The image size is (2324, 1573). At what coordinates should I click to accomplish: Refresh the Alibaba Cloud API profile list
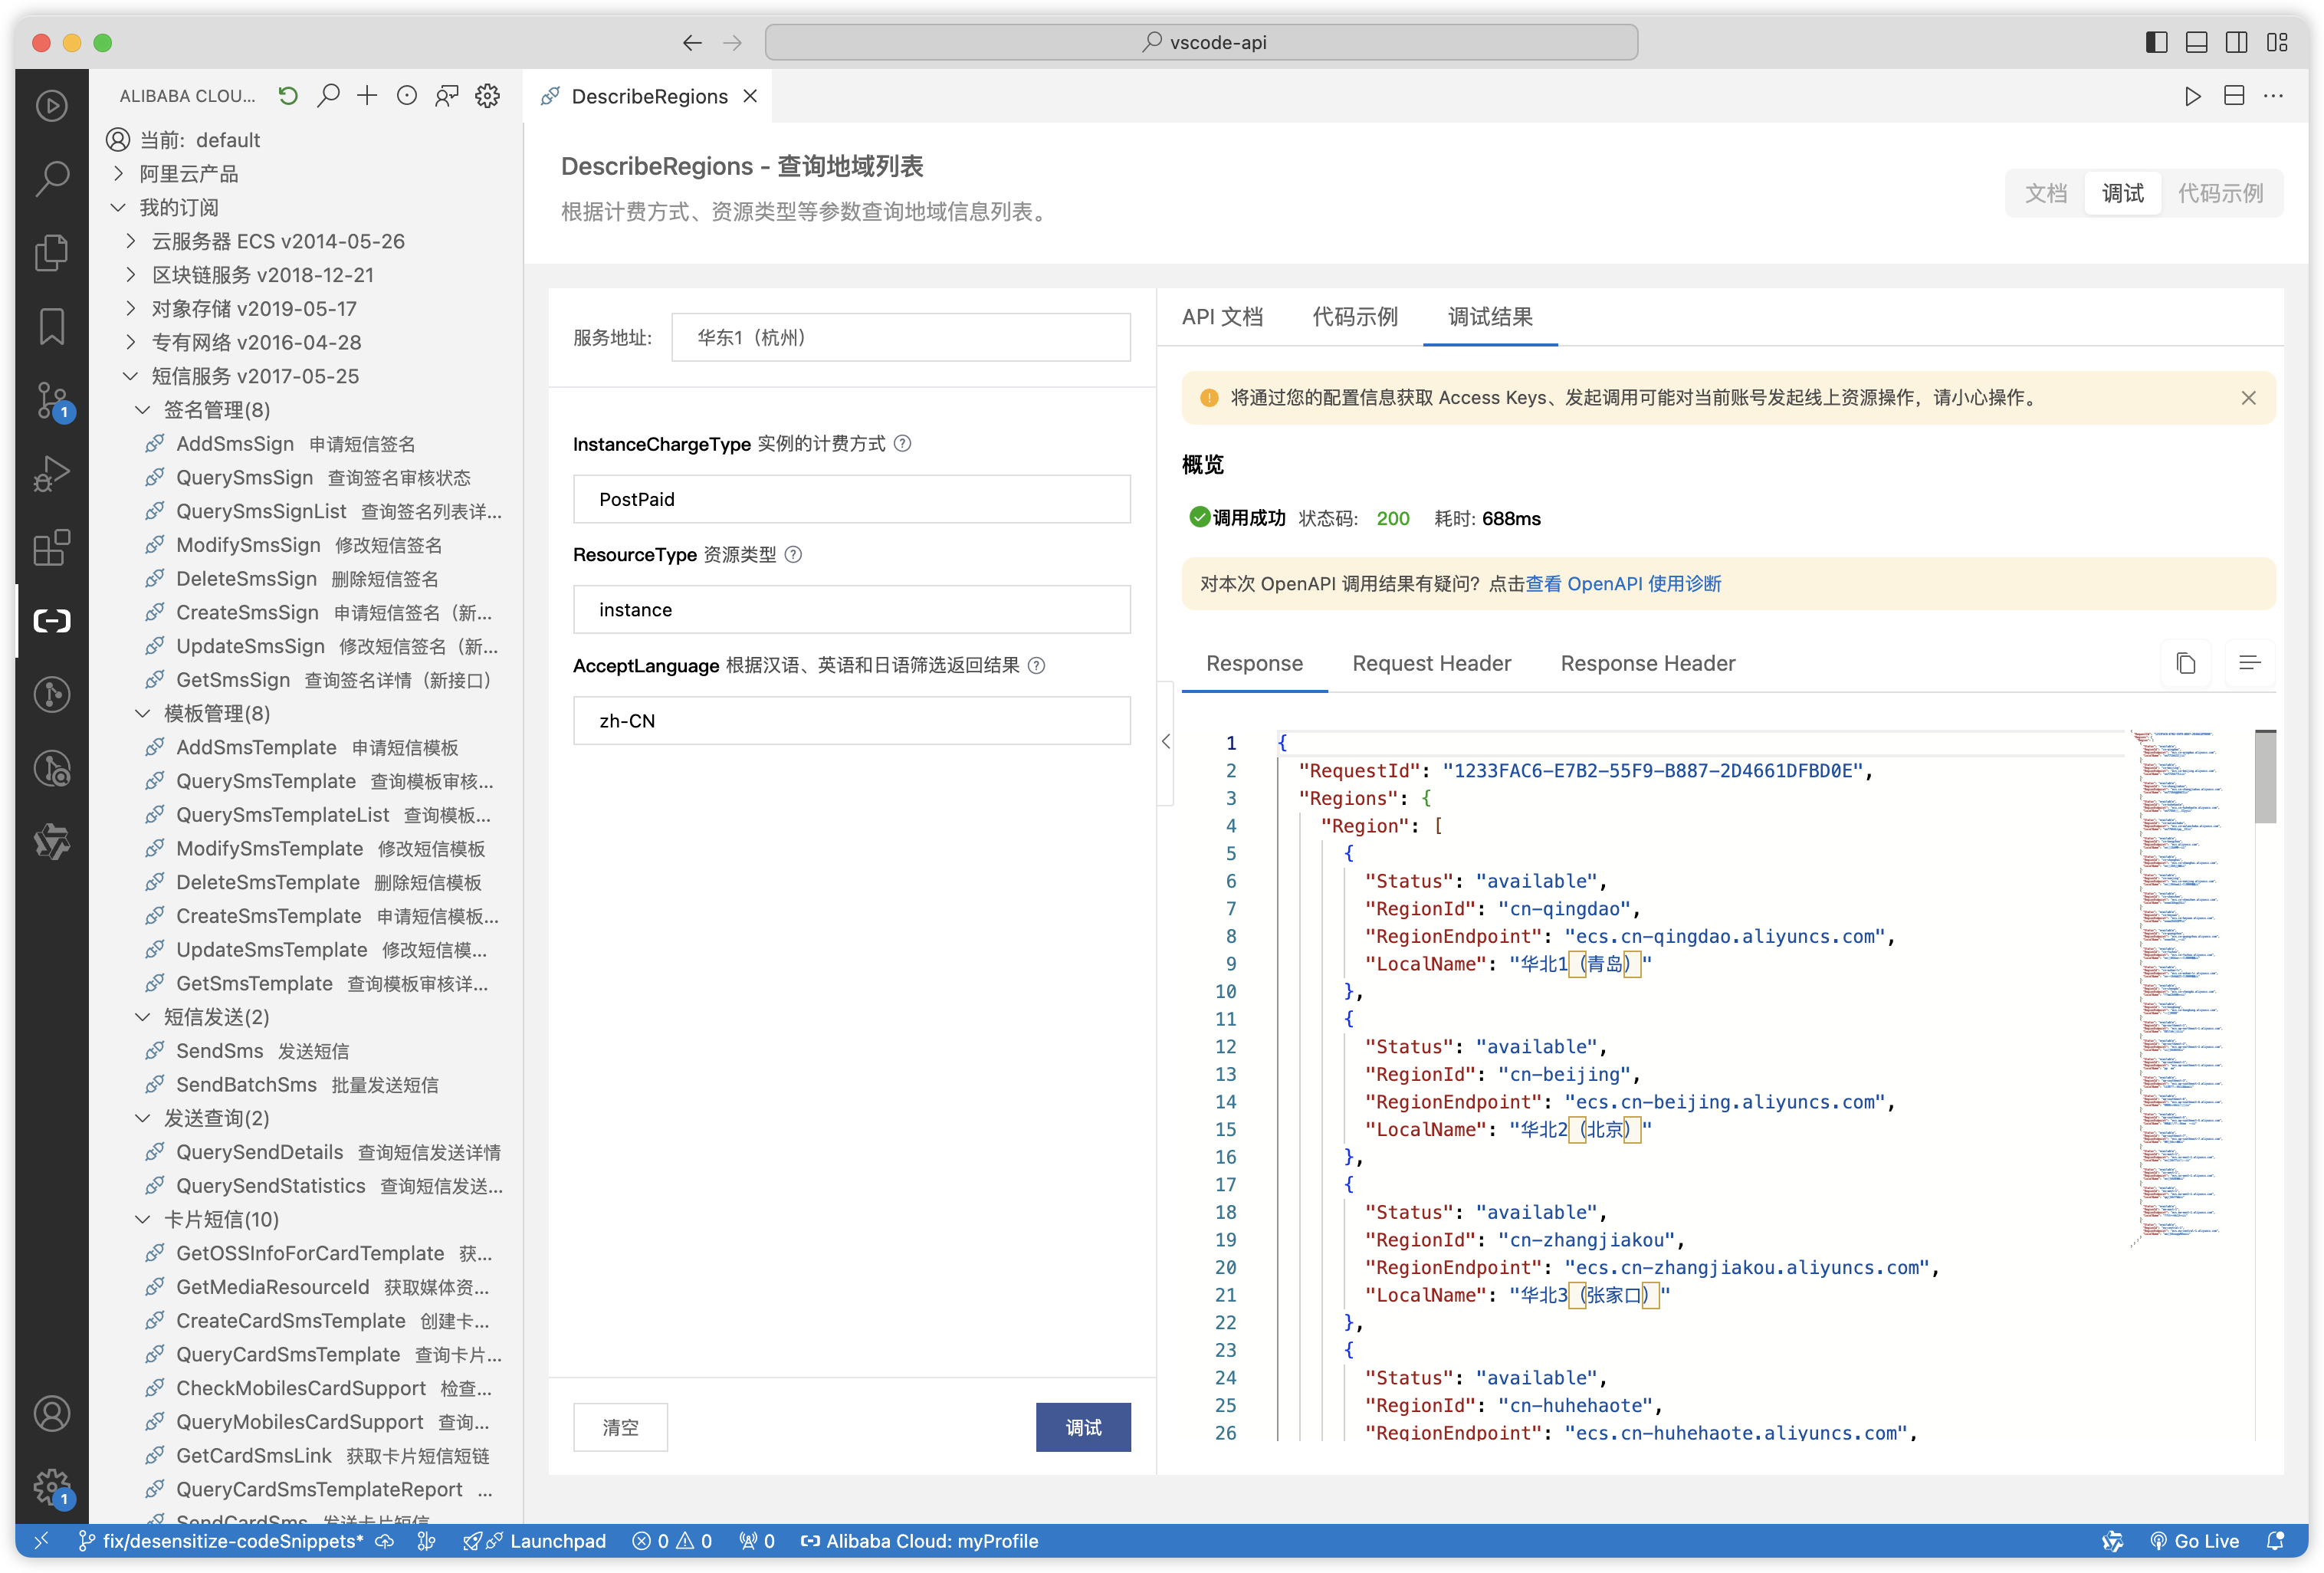(x=288, y=95)
